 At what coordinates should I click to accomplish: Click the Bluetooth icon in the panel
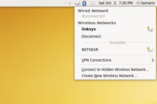[x=84, y=3]
